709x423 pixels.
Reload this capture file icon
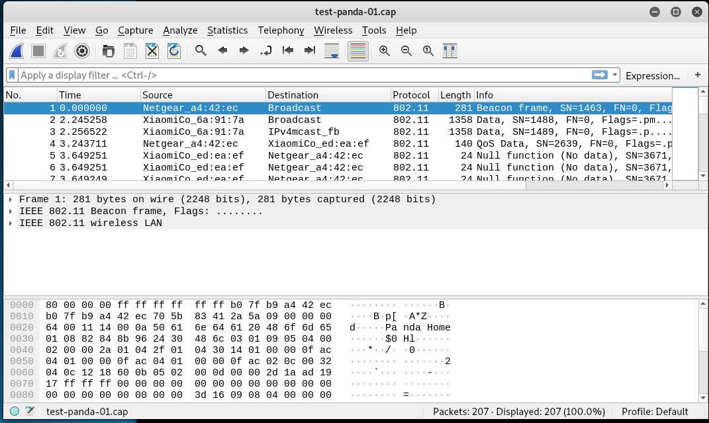pos(174,51)
